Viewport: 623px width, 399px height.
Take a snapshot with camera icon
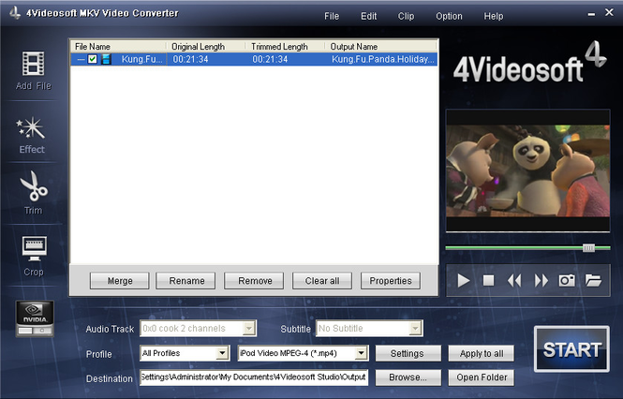coord(567,280)
